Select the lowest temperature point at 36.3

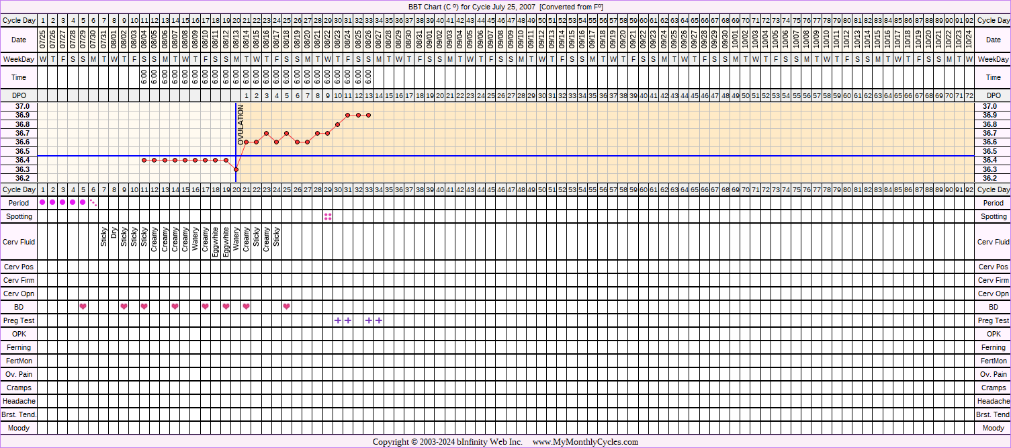point(236,169)
